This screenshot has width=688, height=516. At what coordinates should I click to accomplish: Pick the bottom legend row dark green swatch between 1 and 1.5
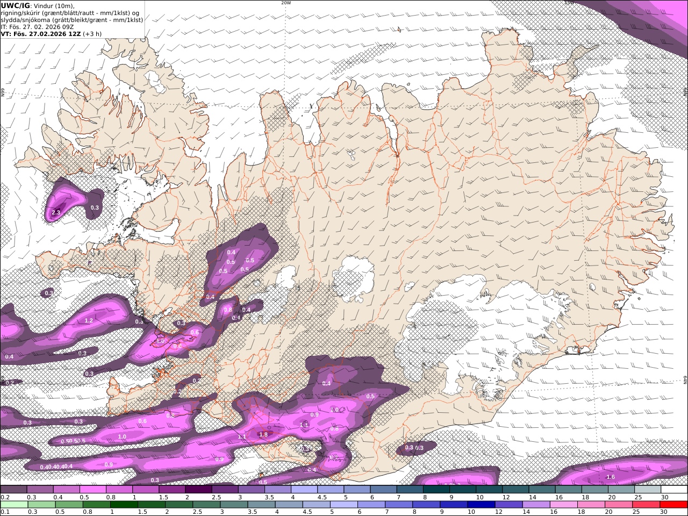125,505
